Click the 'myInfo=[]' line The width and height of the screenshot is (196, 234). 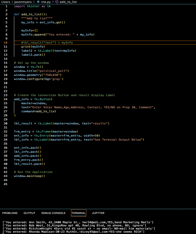click(x=29, y=31)
